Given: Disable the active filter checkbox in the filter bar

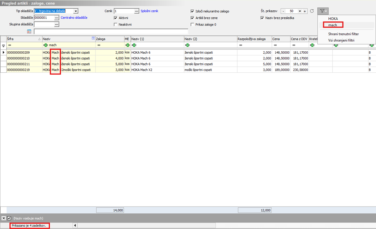Looking at the screenshot, I should coord(9,218).
